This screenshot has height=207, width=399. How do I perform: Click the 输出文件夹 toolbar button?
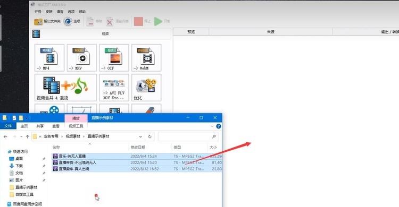[47, 21]
